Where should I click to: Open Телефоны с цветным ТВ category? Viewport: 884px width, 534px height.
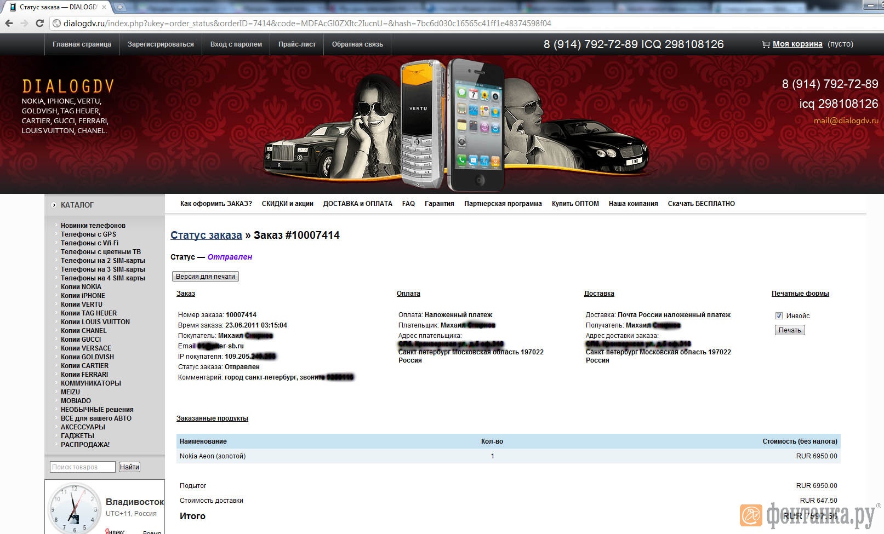coord(101,252)
